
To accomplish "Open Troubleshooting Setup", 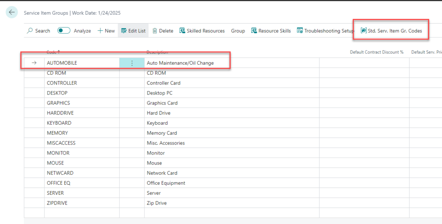I will click(325, 31).
